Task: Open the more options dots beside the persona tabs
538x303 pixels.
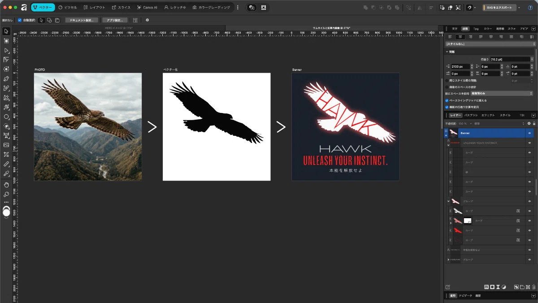Action: (x=238, y=8)
